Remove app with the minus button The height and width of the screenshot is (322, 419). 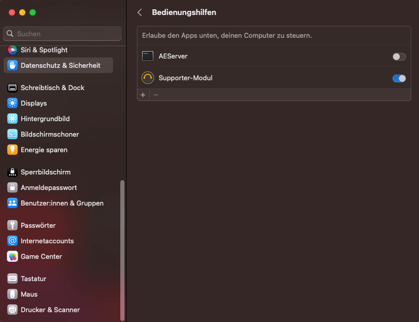pyautogui.click(x=156, y=95)
